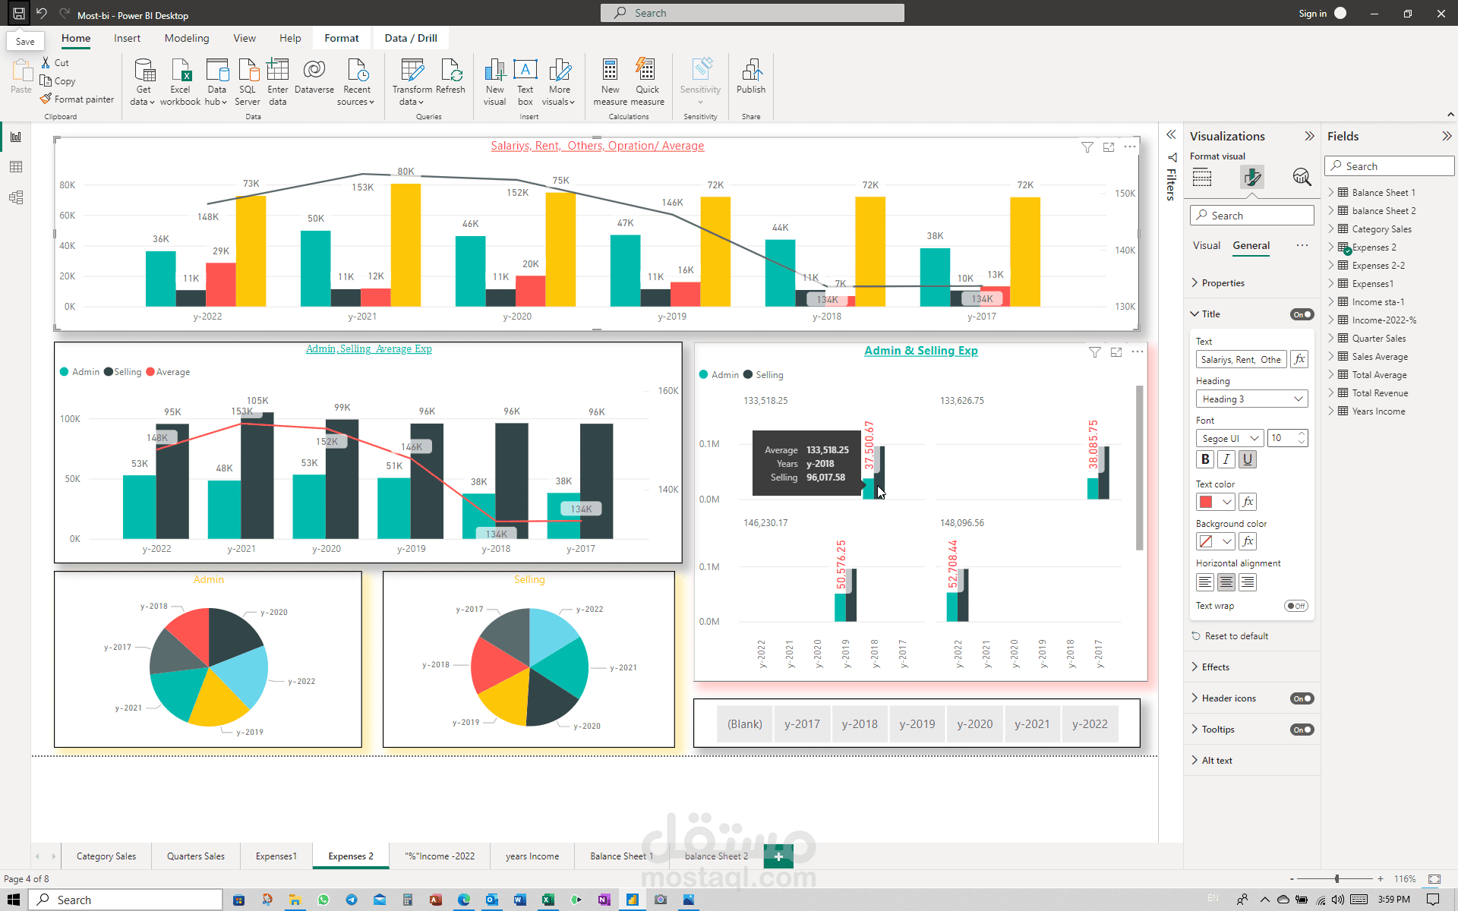
Task: Click Reset to default
Action: coord(1236,636)
